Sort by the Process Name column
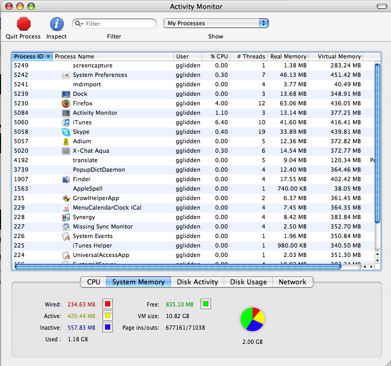391x366 pixels. point(113,56)
